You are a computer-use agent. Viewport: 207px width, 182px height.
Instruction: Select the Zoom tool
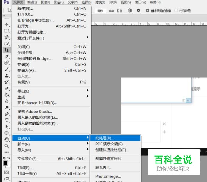point(7,146)
